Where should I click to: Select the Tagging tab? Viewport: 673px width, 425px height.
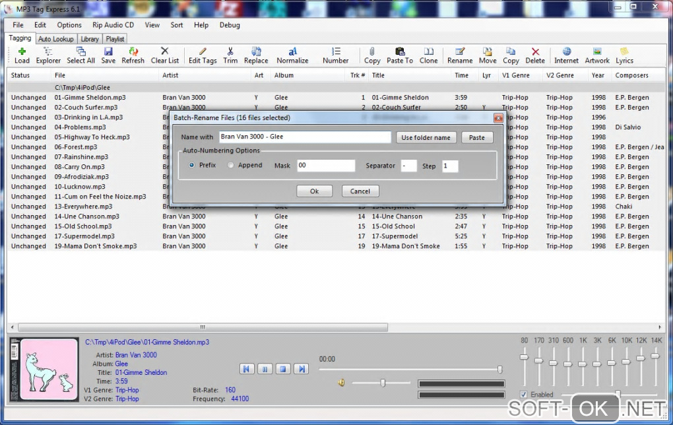[20, 38]
